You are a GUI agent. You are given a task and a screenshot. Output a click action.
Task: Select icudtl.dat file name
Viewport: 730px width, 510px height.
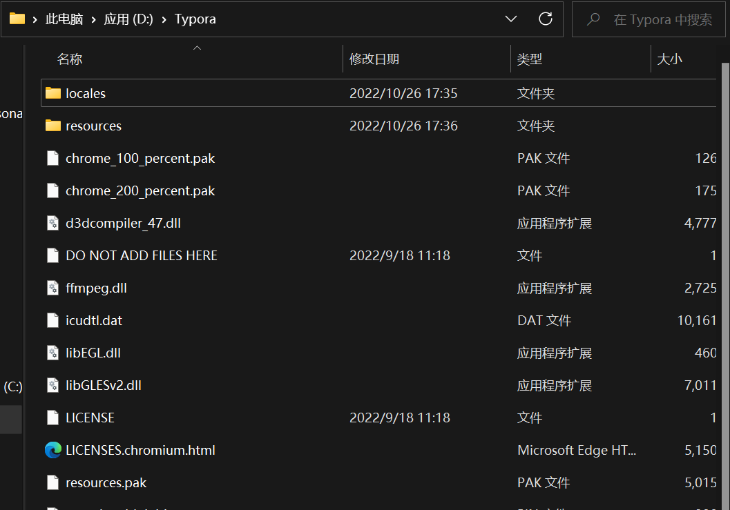pyautogui.click(x=93, y=321)
